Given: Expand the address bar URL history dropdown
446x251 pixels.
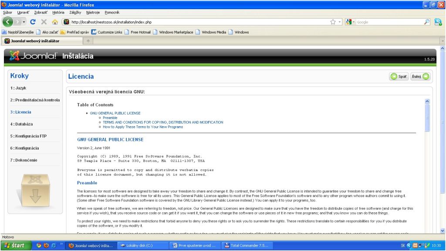Looking at the screenshot, I should 339,22.
